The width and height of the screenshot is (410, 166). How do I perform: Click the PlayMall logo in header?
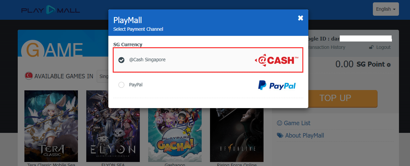click(50, 10)
